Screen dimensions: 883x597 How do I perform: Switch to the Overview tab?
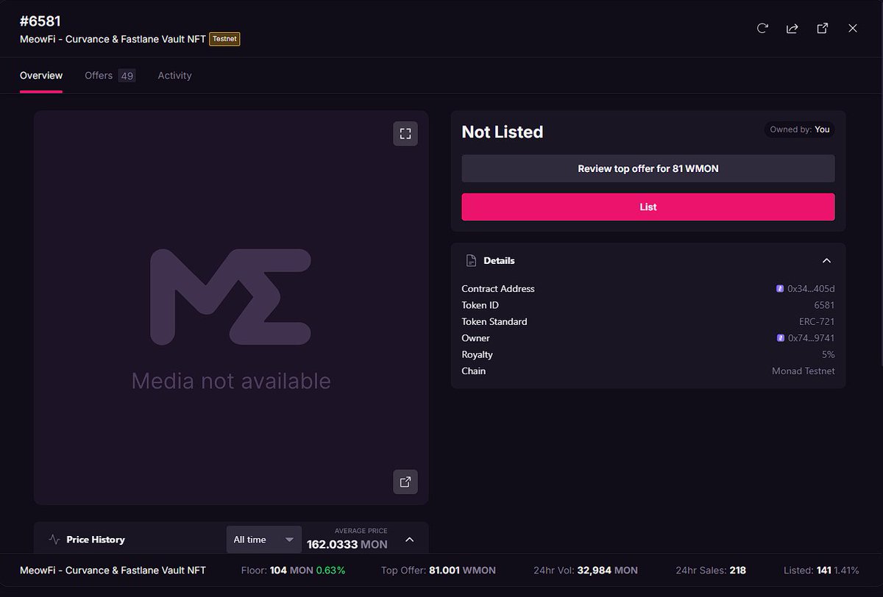pos(41,76)
